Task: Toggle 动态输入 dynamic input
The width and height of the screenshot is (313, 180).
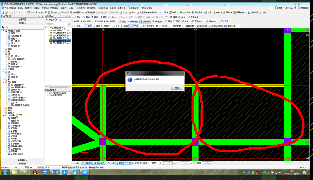Action: coord(100,163)
